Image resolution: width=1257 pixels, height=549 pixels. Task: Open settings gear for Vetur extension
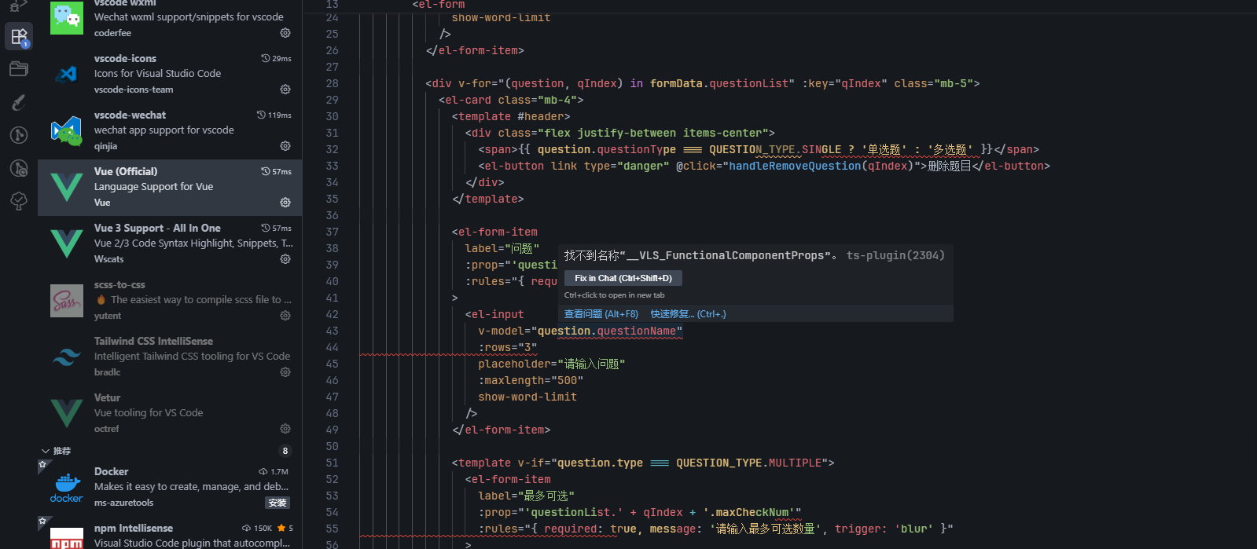coord(285,429)
